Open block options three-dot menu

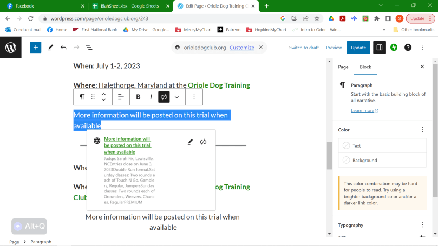click(x=194, y=97)
